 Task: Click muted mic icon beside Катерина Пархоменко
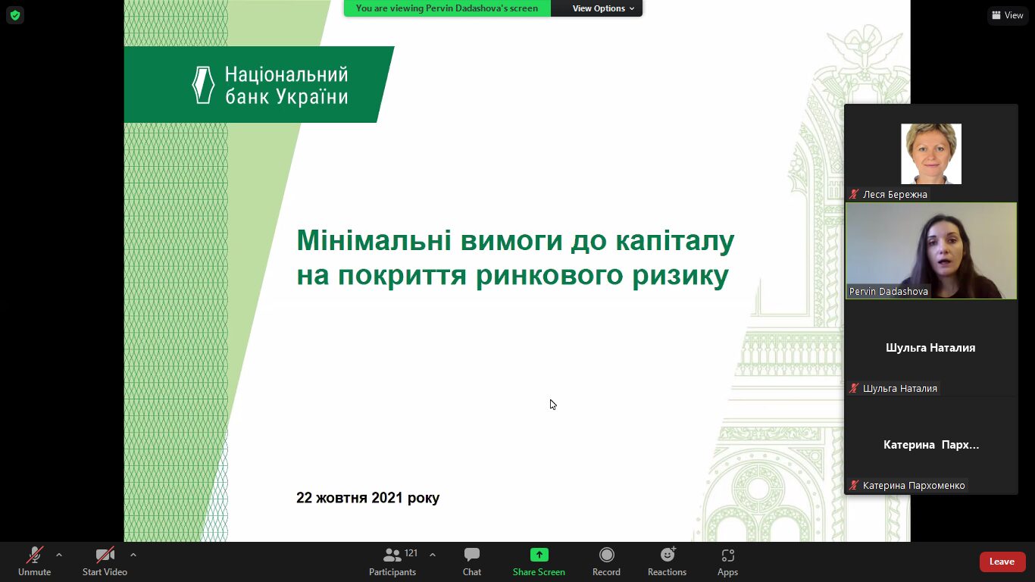tap(854, 485)
